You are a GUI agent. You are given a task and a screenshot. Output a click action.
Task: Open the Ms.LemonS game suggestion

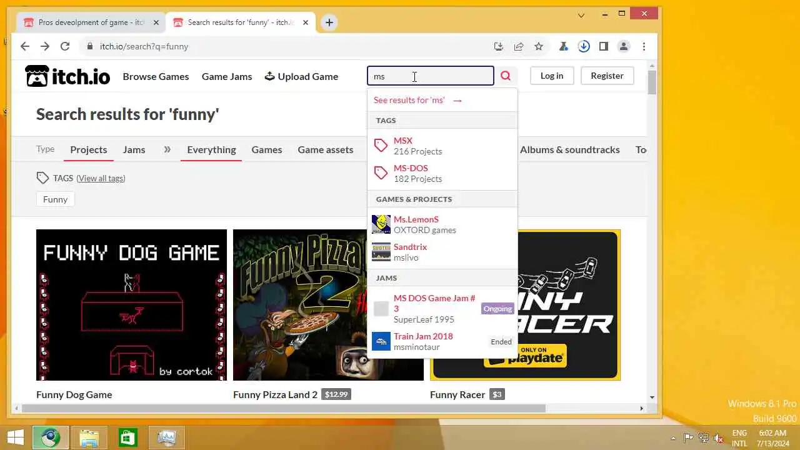click(x=442, y=224)
